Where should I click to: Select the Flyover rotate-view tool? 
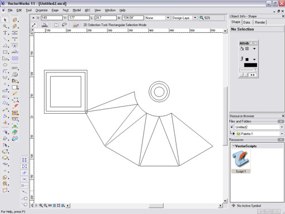click(x=5, y=138)
